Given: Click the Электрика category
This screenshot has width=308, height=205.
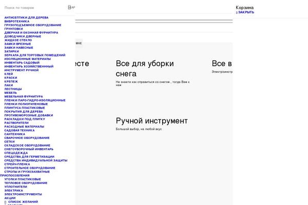Looking at the screenshot, I should 13,191.
